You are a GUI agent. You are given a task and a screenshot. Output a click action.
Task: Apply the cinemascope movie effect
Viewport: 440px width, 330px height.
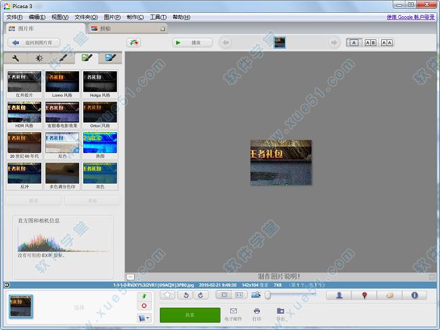(x=62, y=115)
